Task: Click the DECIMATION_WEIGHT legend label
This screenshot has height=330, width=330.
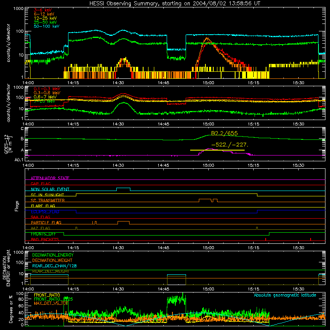Action: pyautogui.click(x=52, y=260)
